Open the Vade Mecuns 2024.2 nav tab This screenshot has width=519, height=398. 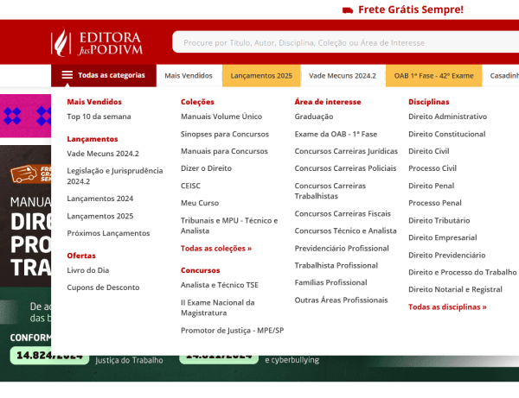343,76
